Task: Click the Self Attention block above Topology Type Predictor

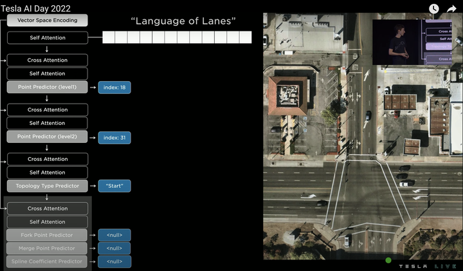Action: pyautogui.click(x=47, y=173)
